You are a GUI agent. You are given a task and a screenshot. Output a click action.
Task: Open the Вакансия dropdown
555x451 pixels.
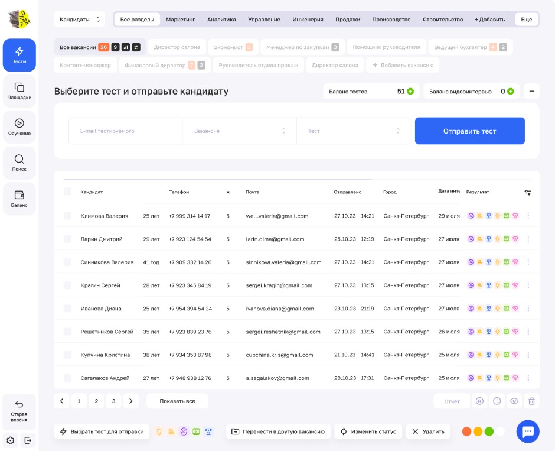(x=239, y=131)
